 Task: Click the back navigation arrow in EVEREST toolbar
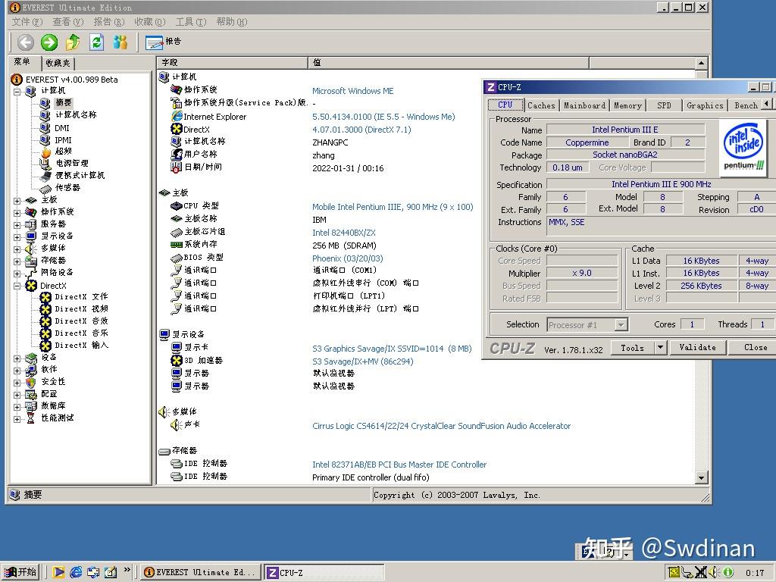(25, 42)
